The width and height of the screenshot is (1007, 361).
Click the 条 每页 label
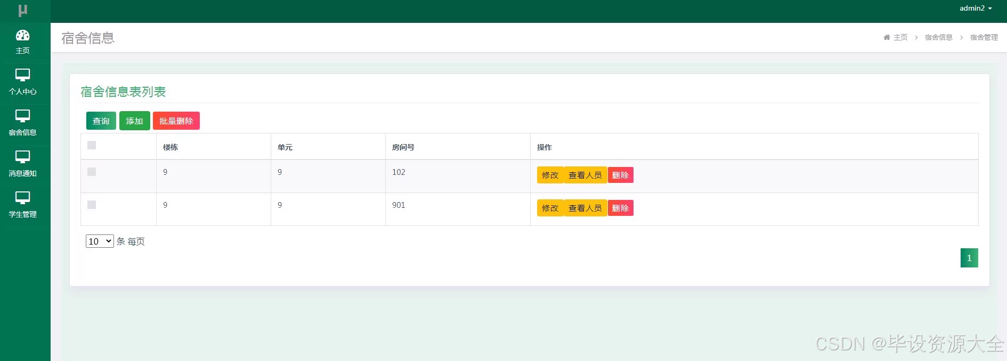131,241
